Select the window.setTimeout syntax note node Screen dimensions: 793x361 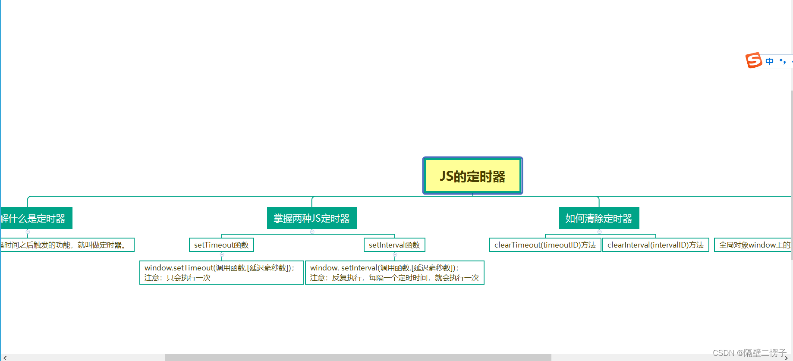[x=222, y=273]
